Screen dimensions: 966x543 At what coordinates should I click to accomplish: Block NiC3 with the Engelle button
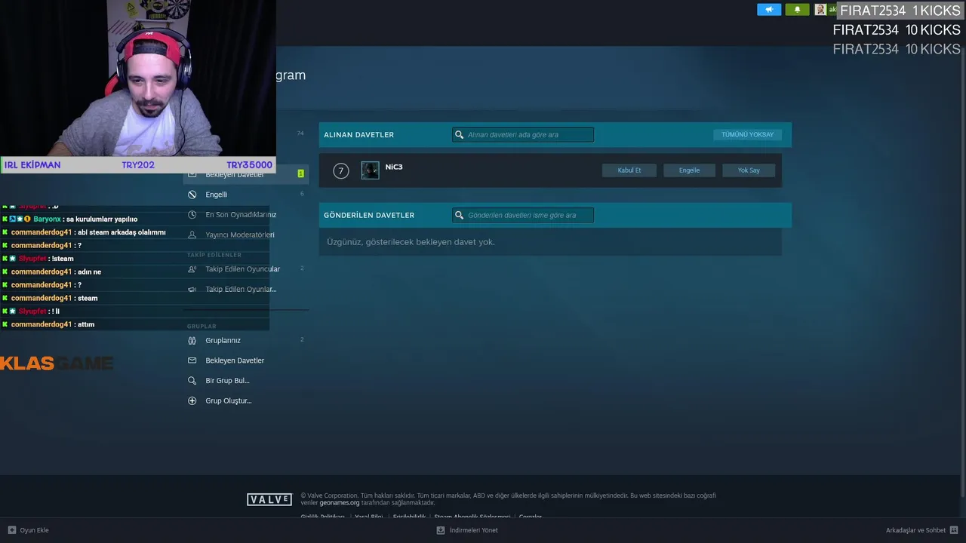point(689,170)
